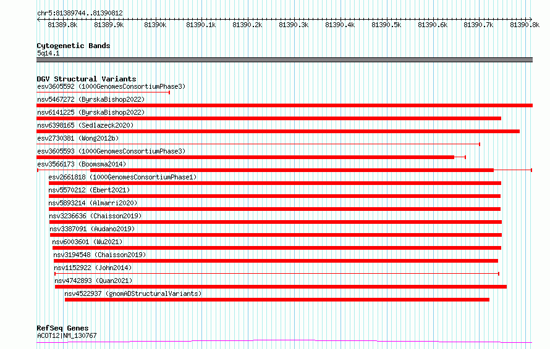The height and width of the screenshot is (349, 550).
Task: Click the RefSeq Genes track title
Action: click(62, 328)
